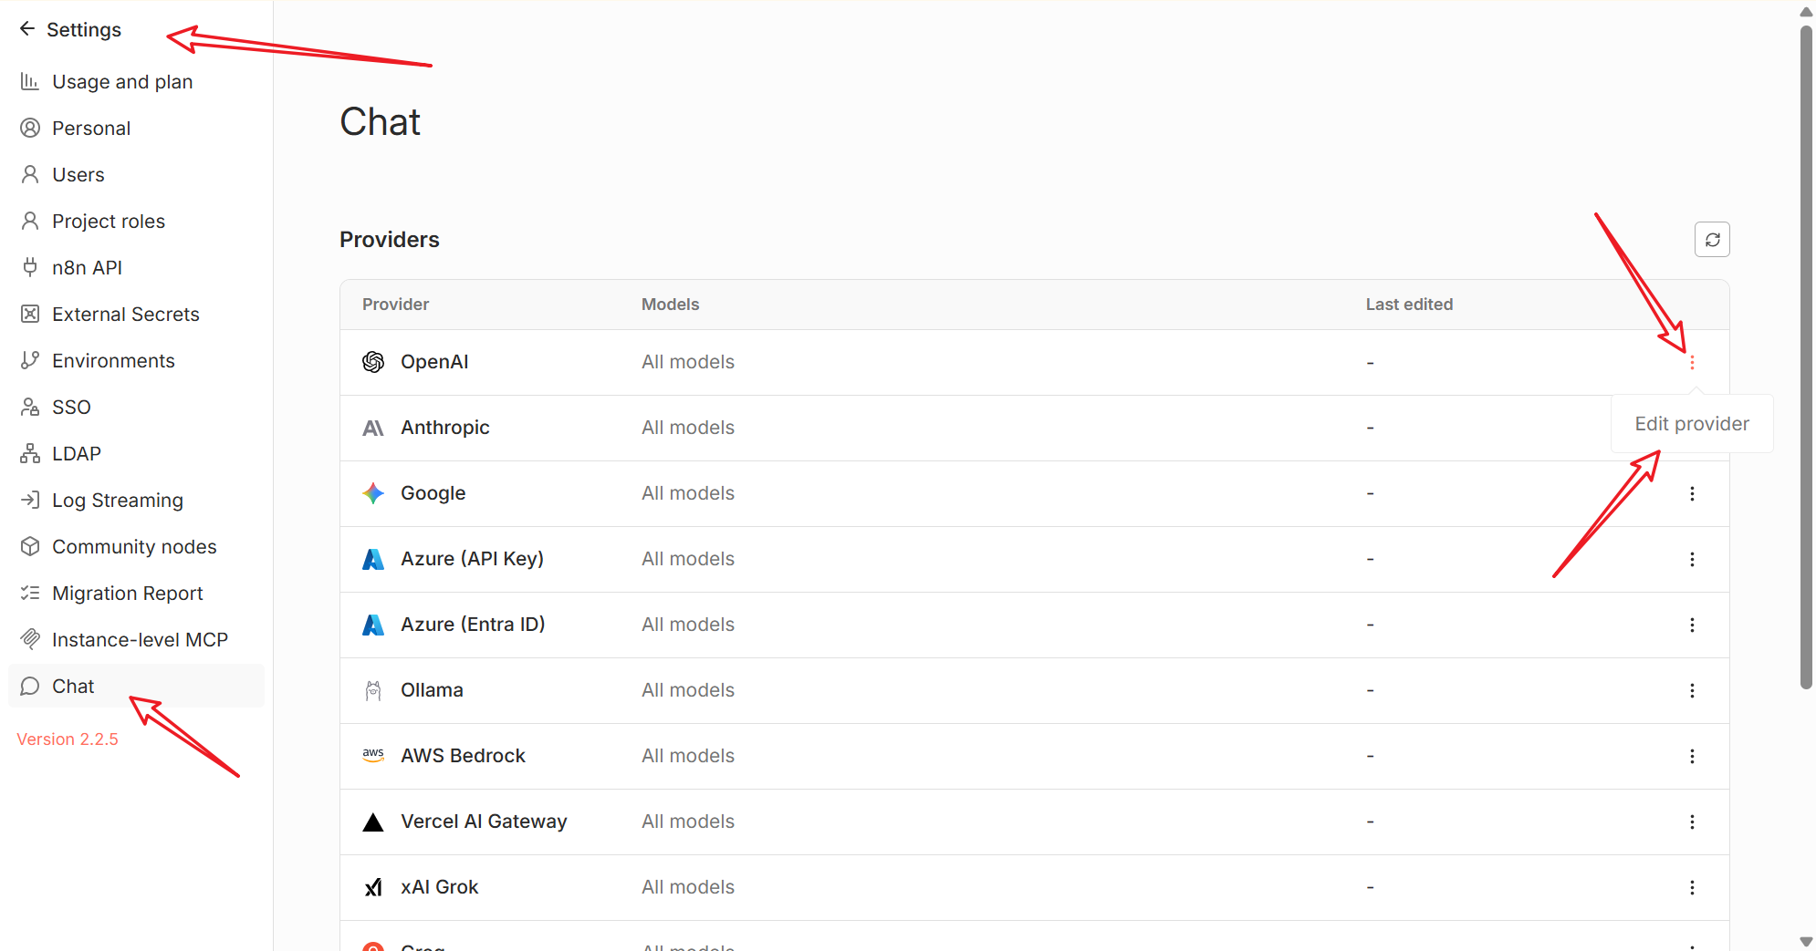Click the Version 2.2.5 link
This screenshot has width=1816, height=951.
tap(68, 739)
